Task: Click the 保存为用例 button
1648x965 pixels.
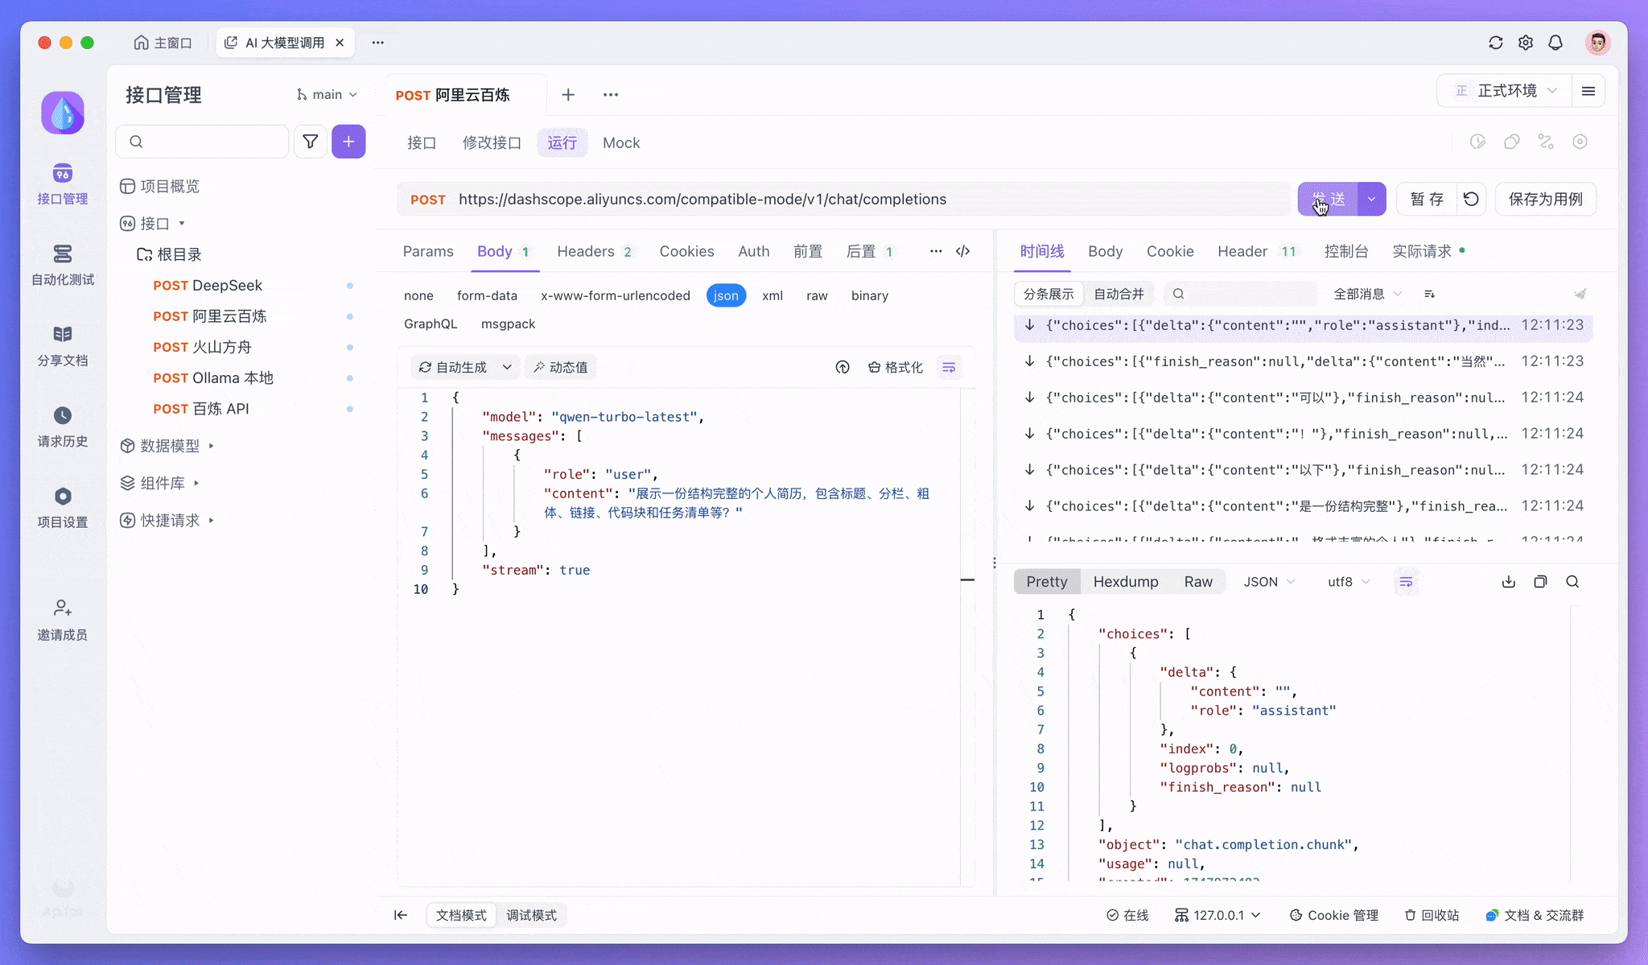Action: (1545, 199)
